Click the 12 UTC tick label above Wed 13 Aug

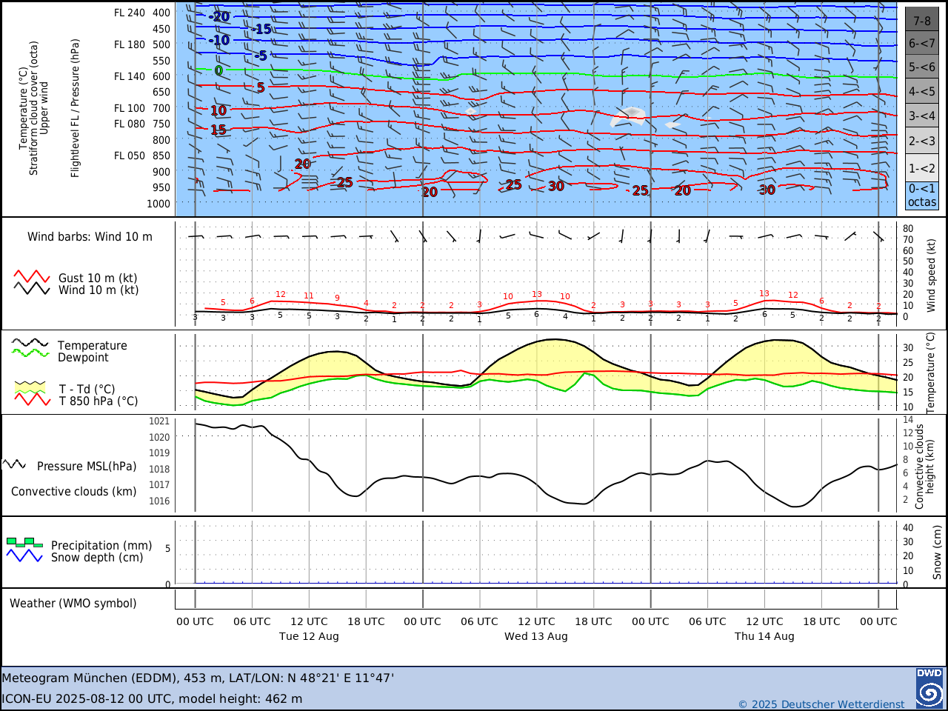click(x=536, y=621)
